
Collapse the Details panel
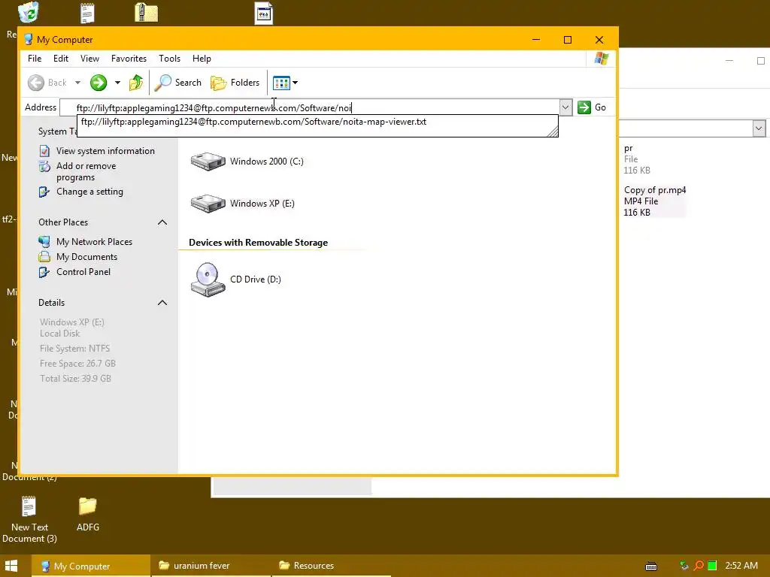pyautogui.click(x=162, y=303)
